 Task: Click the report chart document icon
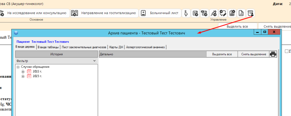[241, 13]
